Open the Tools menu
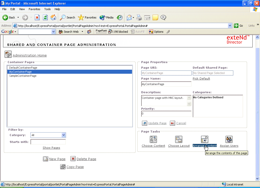Viewport: 260px width, 188px height. coord(47,9)
